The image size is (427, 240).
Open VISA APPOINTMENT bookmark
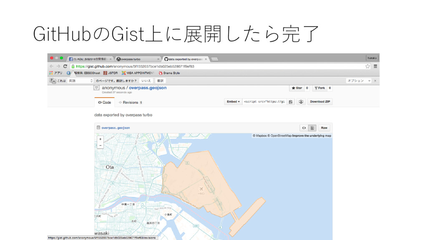pyautogui.click(x=138, y=73)
